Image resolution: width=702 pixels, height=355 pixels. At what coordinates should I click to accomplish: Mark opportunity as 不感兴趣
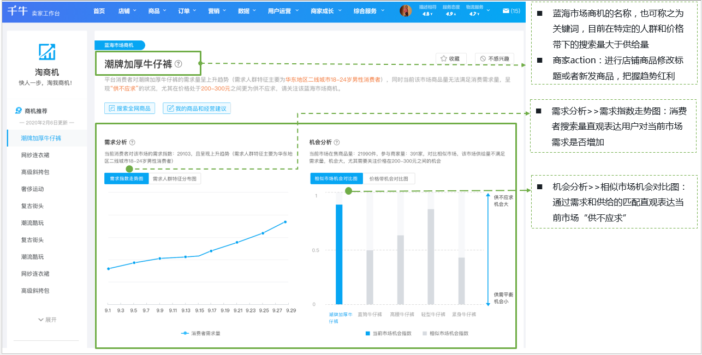coord(495,58)
